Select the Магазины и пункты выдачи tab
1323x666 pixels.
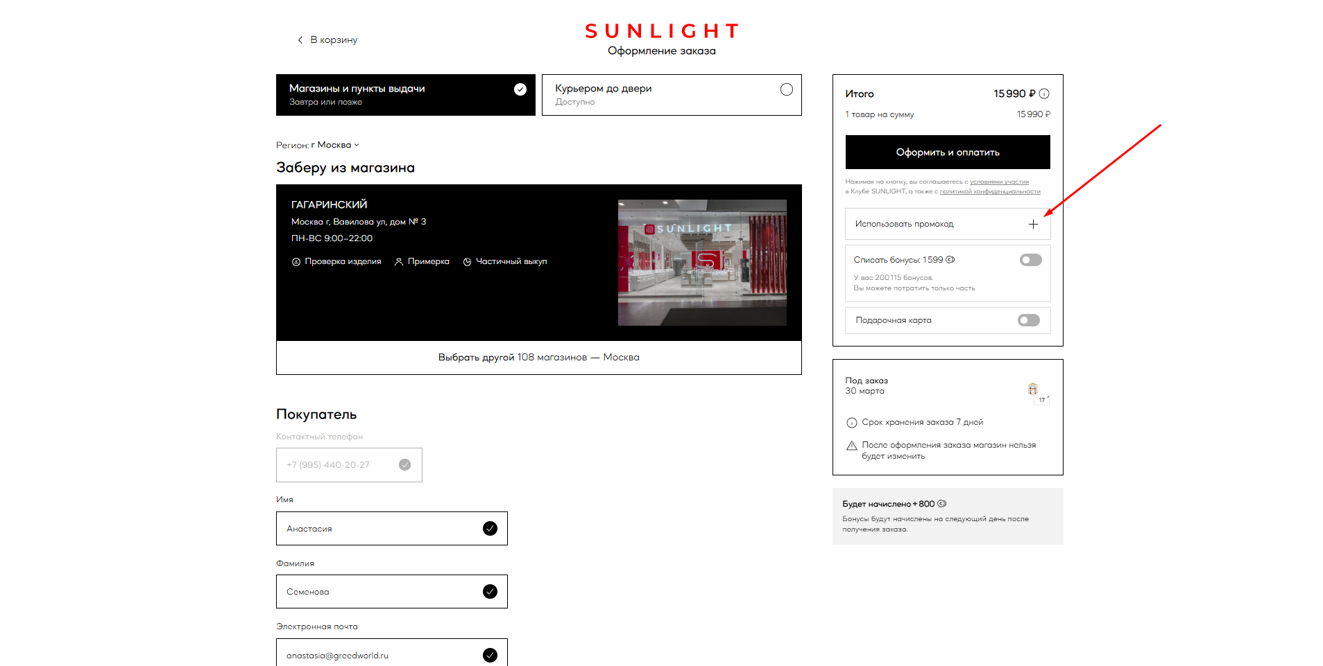point(405,95)
